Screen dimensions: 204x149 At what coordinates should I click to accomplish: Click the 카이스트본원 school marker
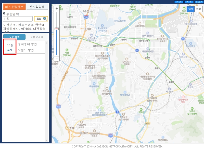click(120, 18)
